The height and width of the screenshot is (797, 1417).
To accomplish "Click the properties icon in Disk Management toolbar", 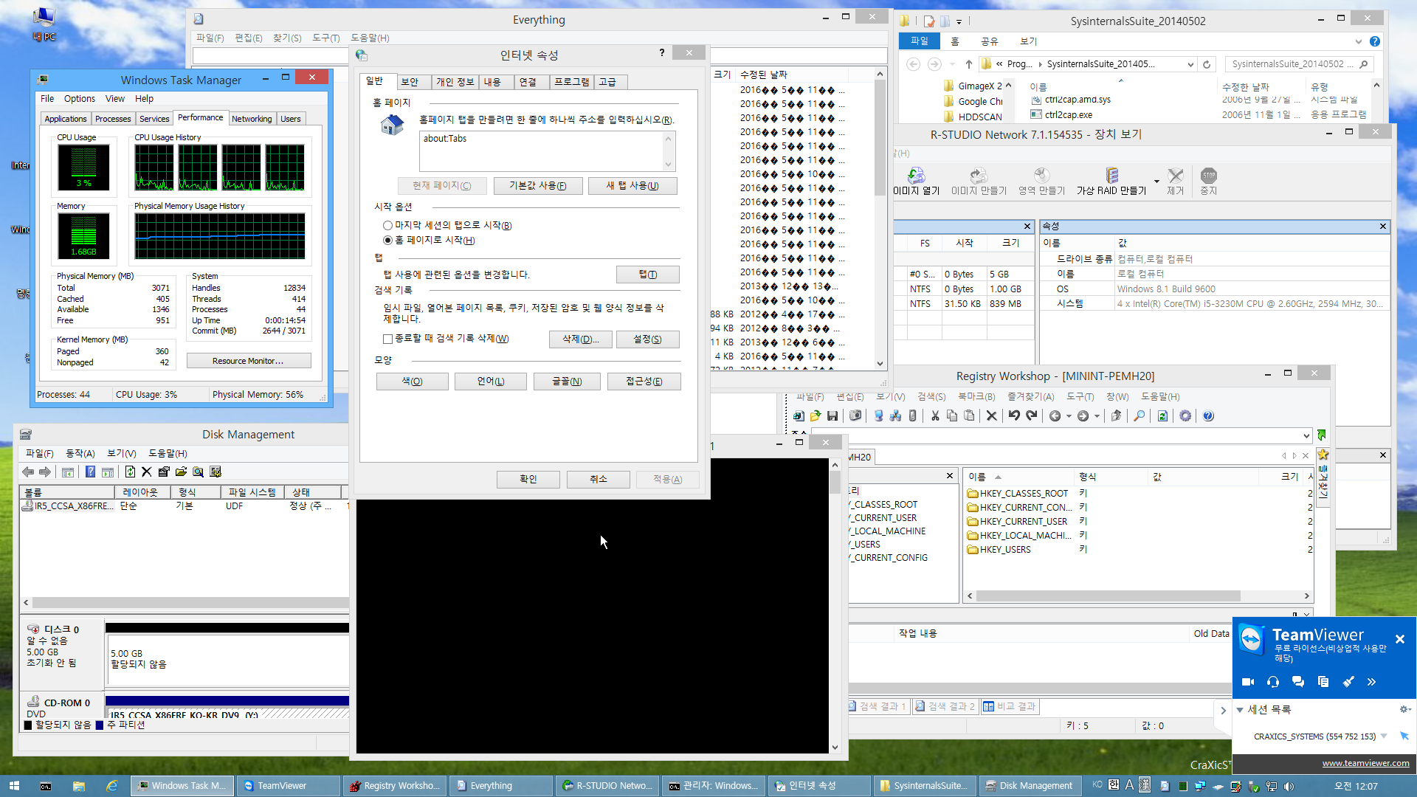I will pyautogui.click(x=164, y=472).
